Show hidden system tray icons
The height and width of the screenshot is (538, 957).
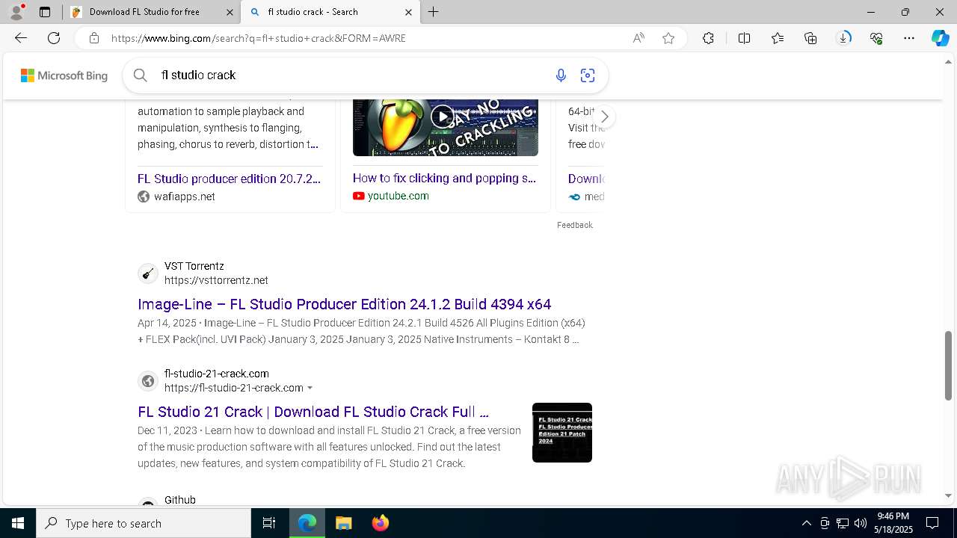(806, 523)
